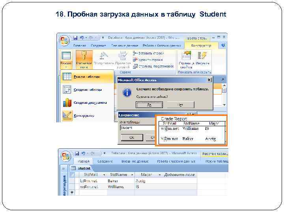Screen dimensions: 284x213
Task: Close the table design pane with X
Action: coord(223,79)
